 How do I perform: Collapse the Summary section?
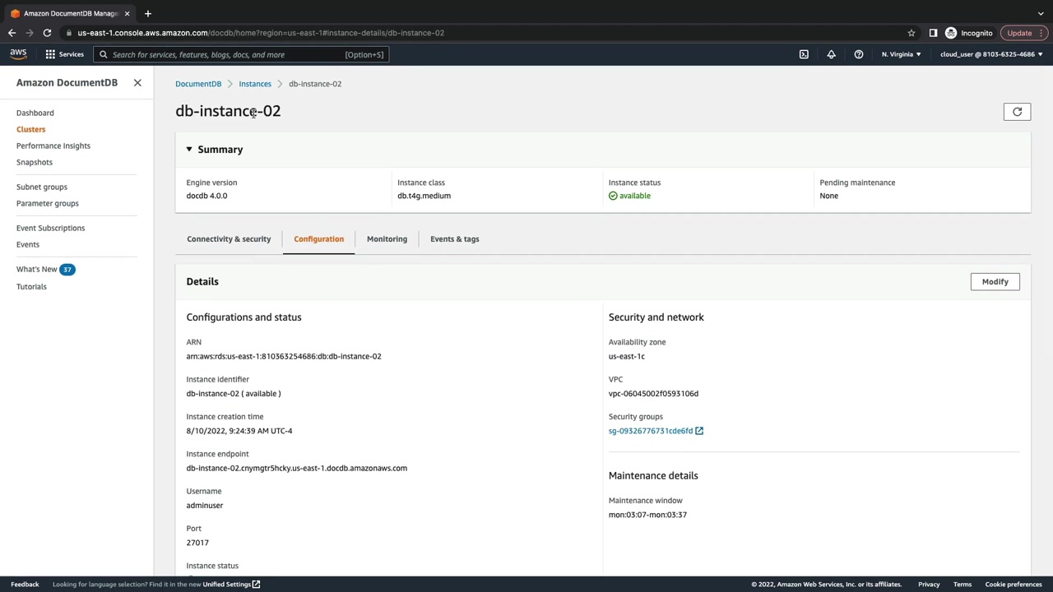(189, 150)
